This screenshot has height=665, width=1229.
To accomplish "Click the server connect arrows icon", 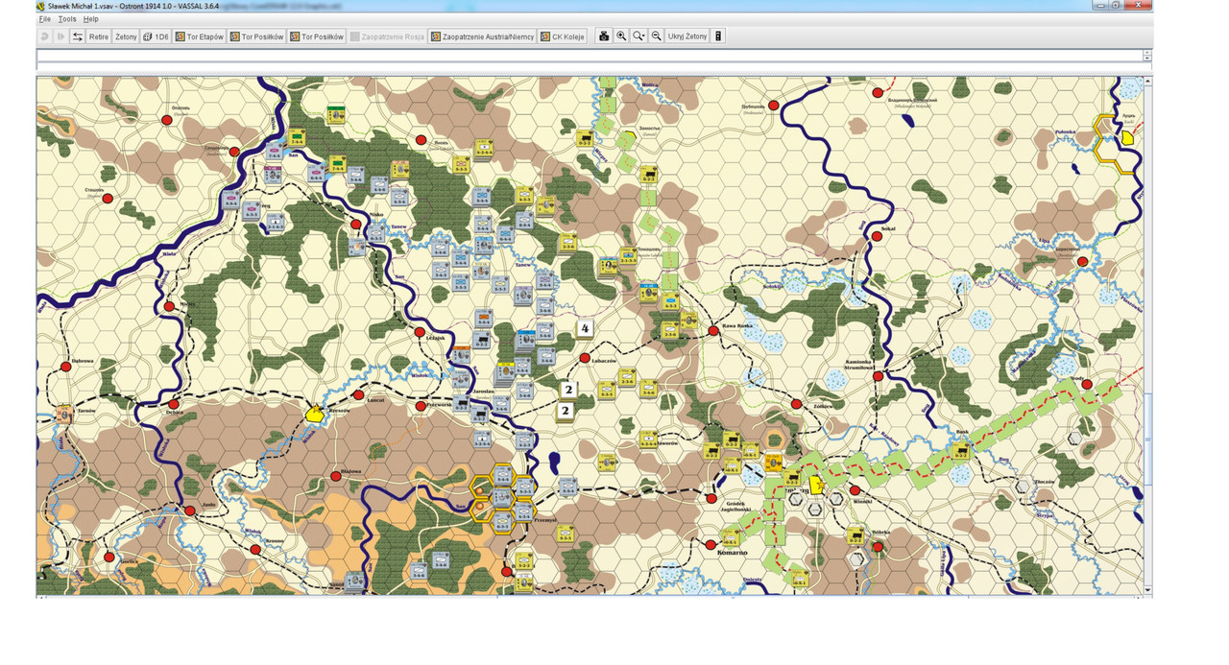I will 78,36.
